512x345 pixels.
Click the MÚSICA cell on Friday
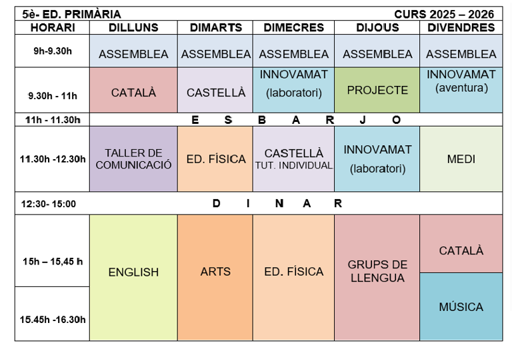coord(461,307)
